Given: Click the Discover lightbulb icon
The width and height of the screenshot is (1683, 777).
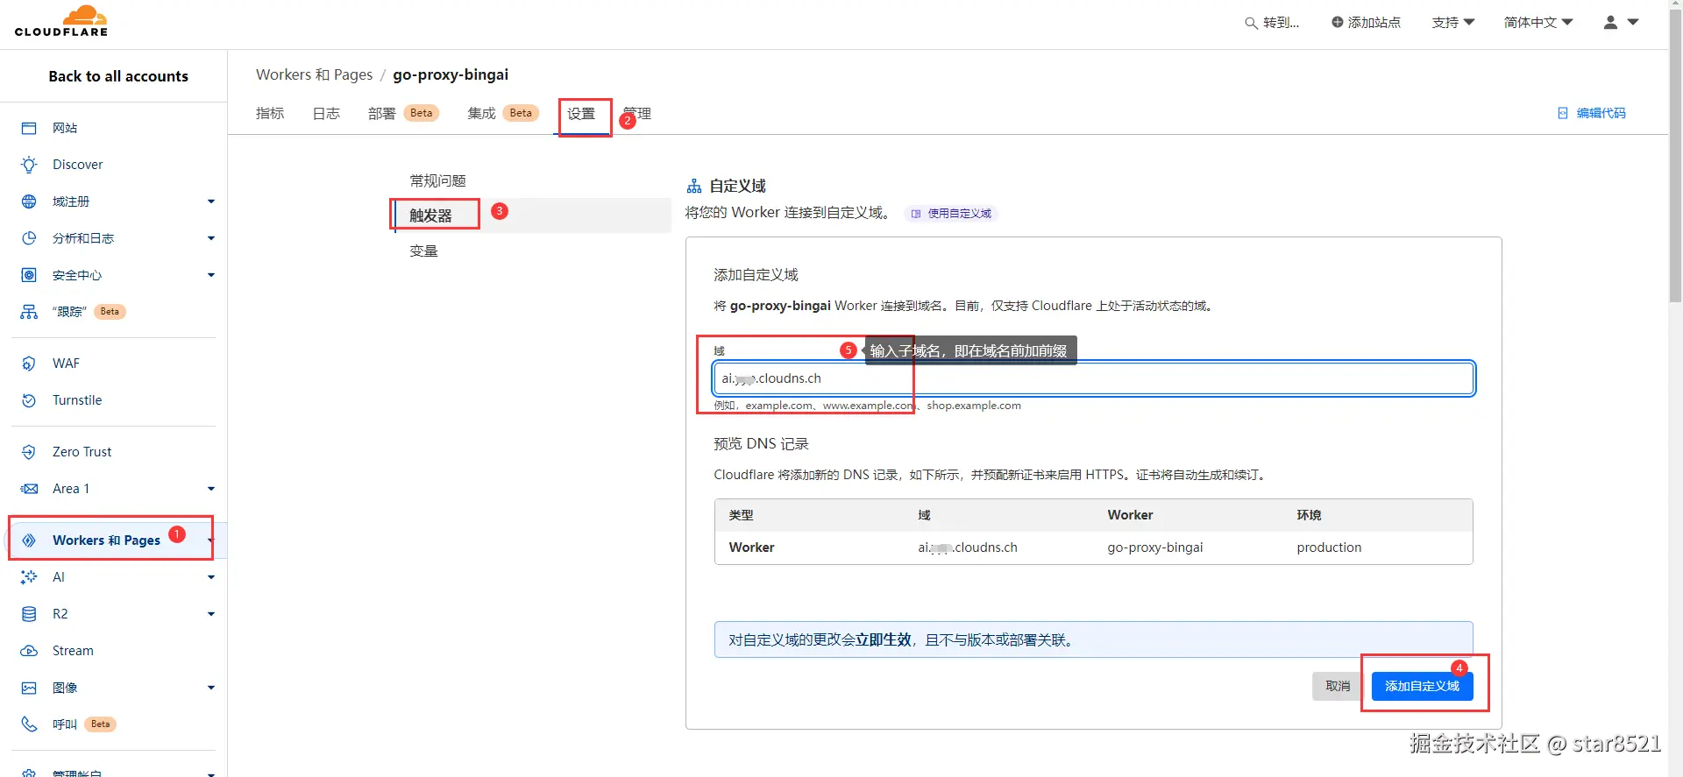Looking at the screenshot, I should pyautogui.click(x=29, y=165).
